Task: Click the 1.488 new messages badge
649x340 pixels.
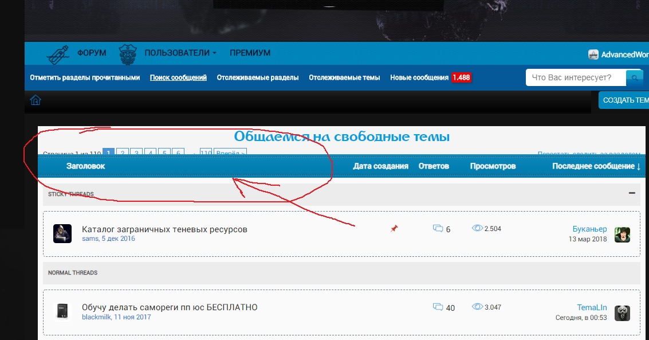Action: pyautogui.click(x=461, y=77)
